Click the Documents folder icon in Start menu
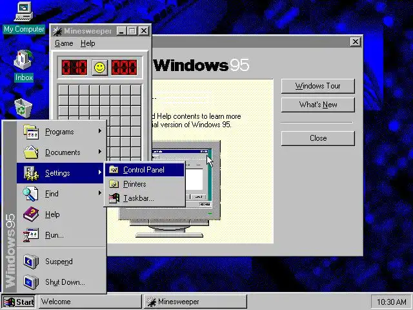 point(31,152)
